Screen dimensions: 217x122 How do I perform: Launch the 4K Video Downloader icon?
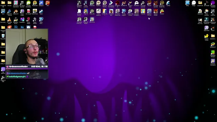28,3
